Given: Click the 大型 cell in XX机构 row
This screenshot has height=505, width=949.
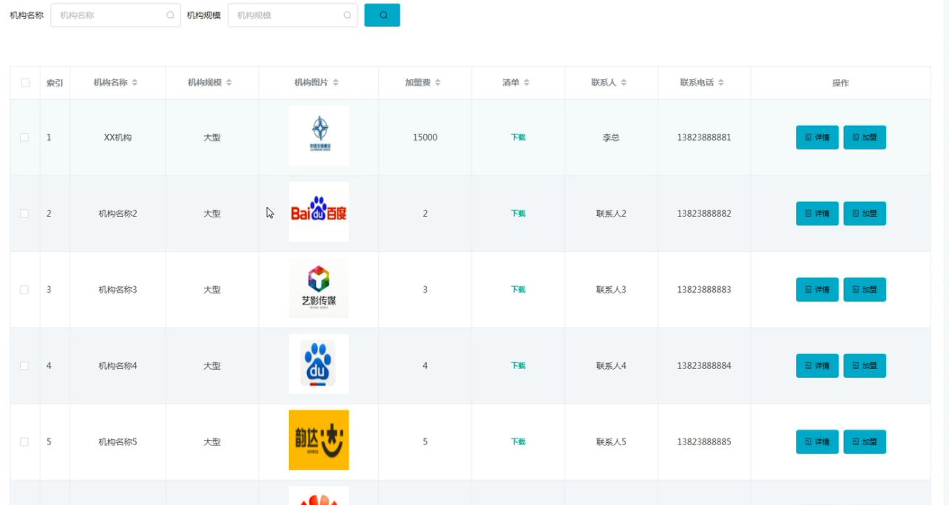Looking at the screenshot, I should click(x=212, y=138).
